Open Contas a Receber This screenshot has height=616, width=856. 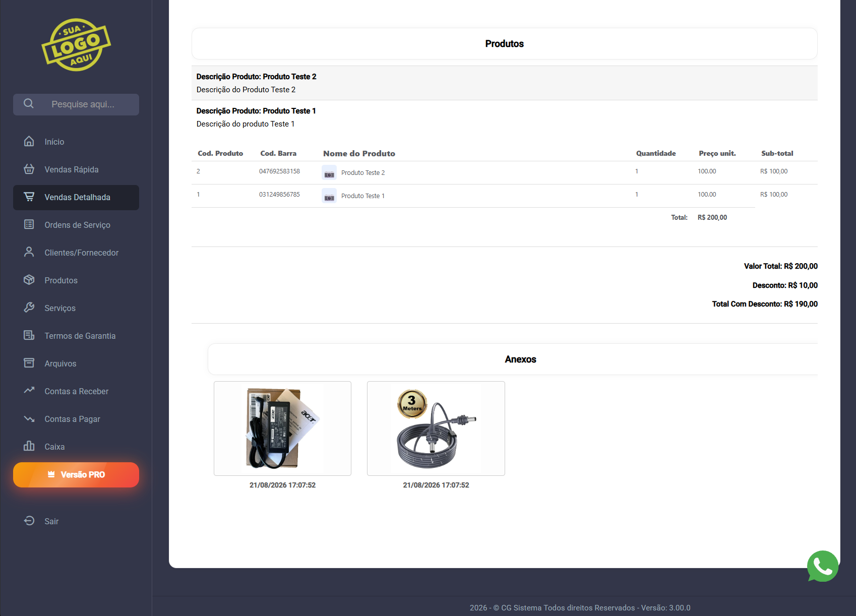point(76,391)
